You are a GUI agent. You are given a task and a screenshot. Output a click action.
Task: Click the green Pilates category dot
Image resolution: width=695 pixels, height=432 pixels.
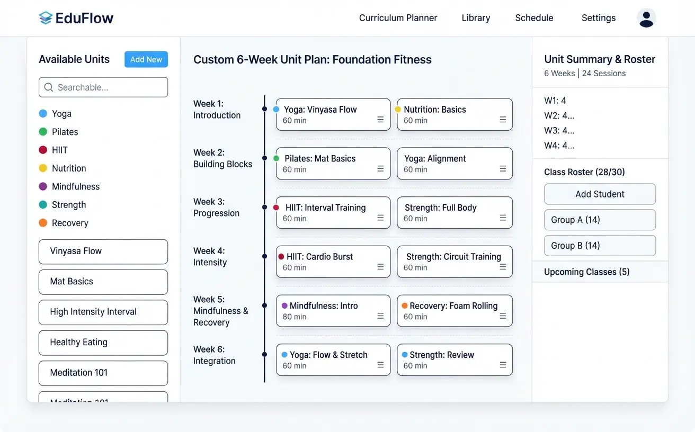[x=43, y=132]
